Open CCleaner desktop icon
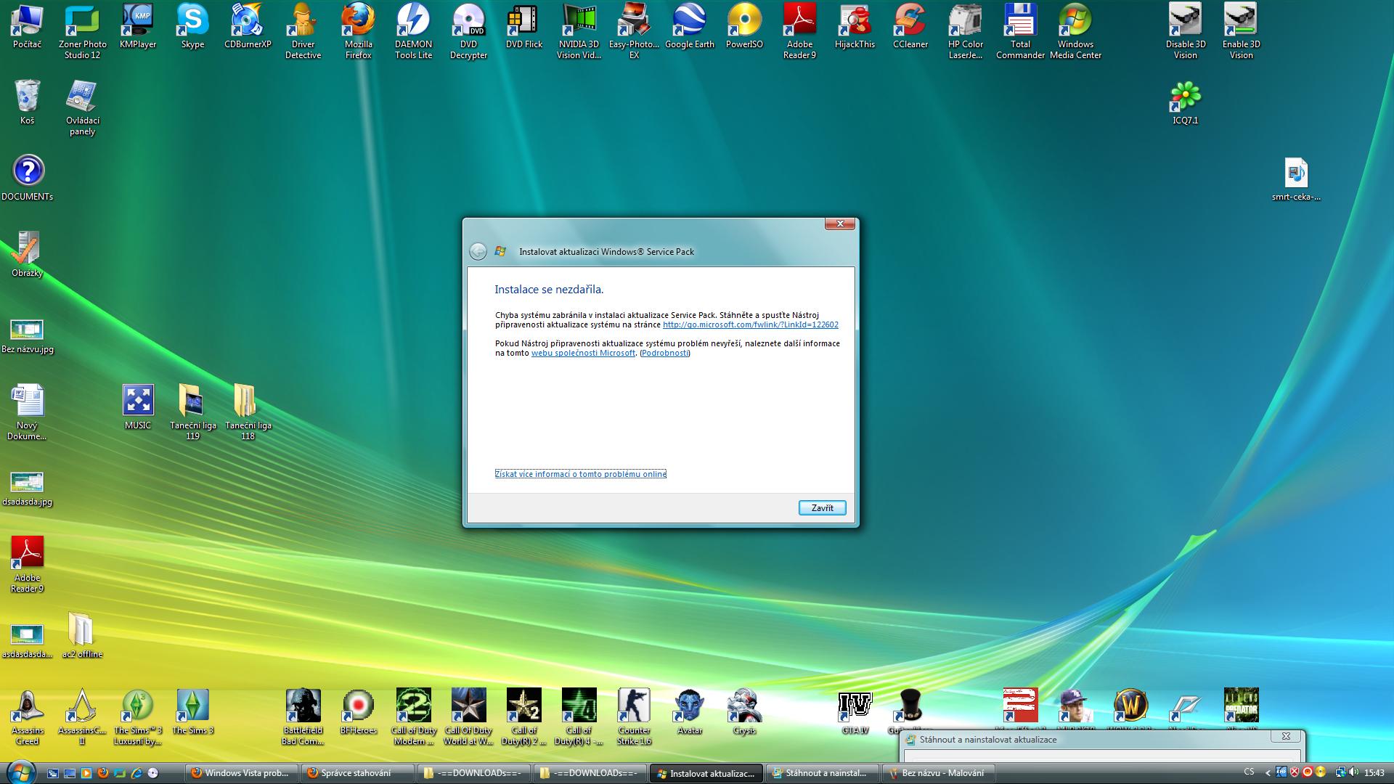 click(910, 22)
